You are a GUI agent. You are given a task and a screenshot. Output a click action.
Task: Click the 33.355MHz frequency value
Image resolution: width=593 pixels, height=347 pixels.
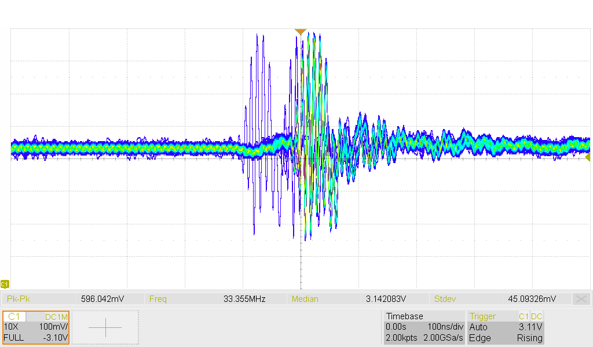coord(244,299)
